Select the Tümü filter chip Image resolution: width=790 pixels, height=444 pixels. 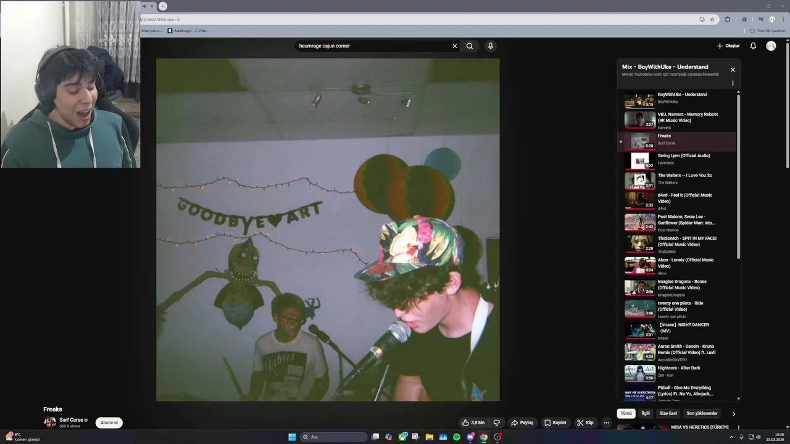tap(626, 413)
